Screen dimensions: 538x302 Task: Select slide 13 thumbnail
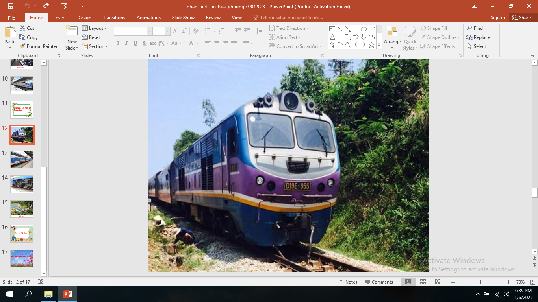[x=22, y=159]
